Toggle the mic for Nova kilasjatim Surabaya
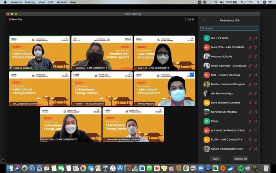 click(x=250, y=103)
